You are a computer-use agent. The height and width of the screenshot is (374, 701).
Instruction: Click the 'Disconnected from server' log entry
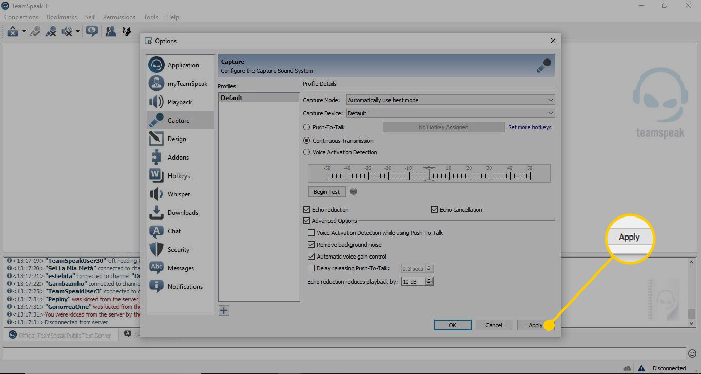pos(76,322)
